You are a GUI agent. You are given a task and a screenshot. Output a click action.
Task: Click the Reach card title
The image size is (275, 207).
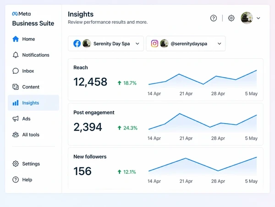click(x=81, y=67)
